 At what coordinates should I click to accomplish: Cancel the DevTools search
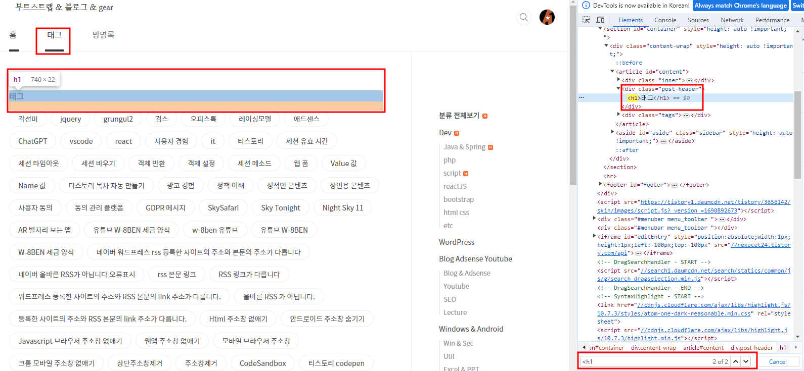tap(778, 361)
